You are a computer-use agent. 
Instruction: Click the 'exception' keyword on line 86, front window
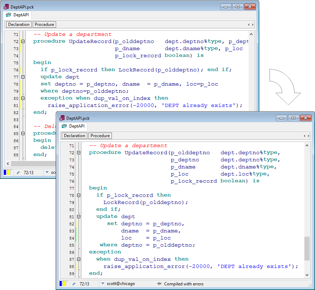click(105, 252)
